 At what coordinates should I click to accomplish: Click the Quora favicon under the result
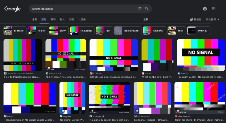point(143,73)
